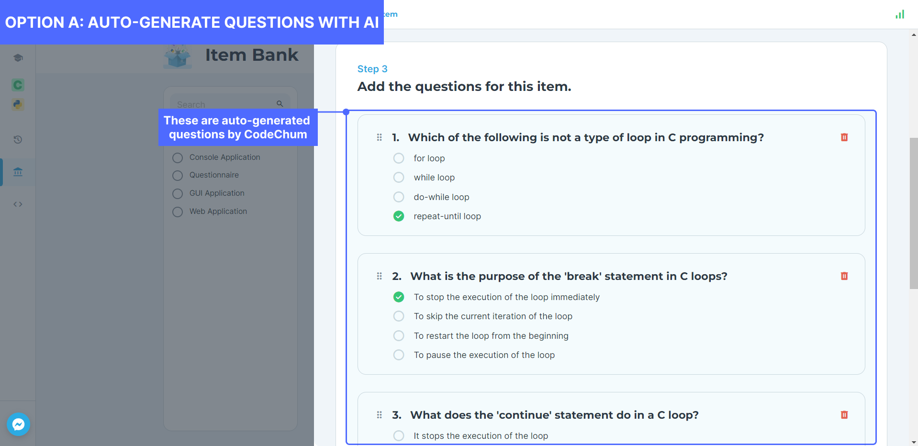Select 'To pause the execution of the loop'
Image resolution: width=918 pixels, height=446 pixels.
point(399,355)
